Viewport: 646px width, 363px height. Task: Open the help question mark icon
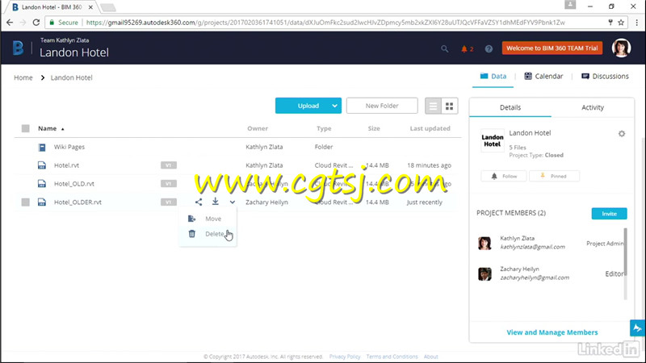489,48
